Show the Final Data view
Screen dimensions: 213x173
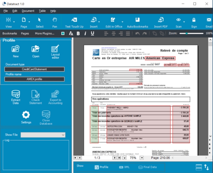[x=147, y=167]
